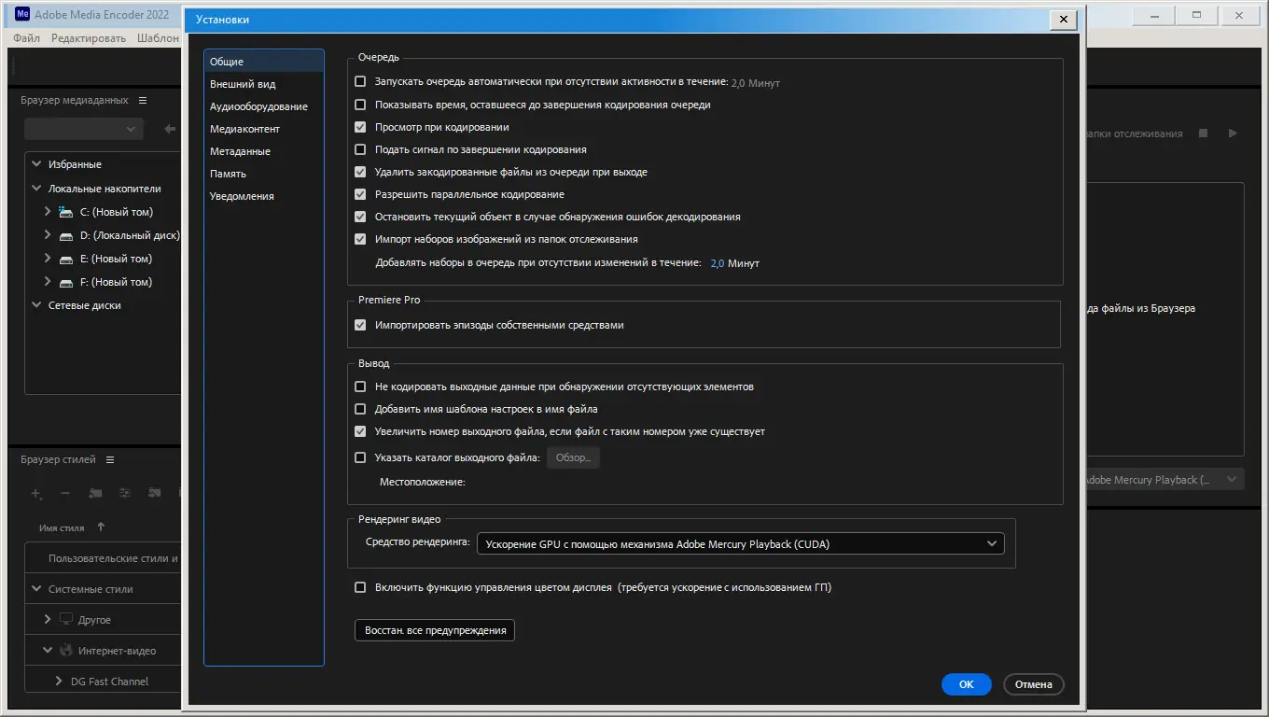Click the new style group folder icon

tap(95, 493)
